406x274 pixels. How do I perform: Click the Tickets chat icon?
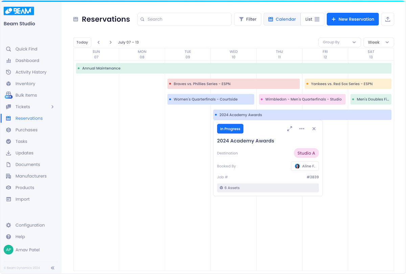[x=8, y=107]
